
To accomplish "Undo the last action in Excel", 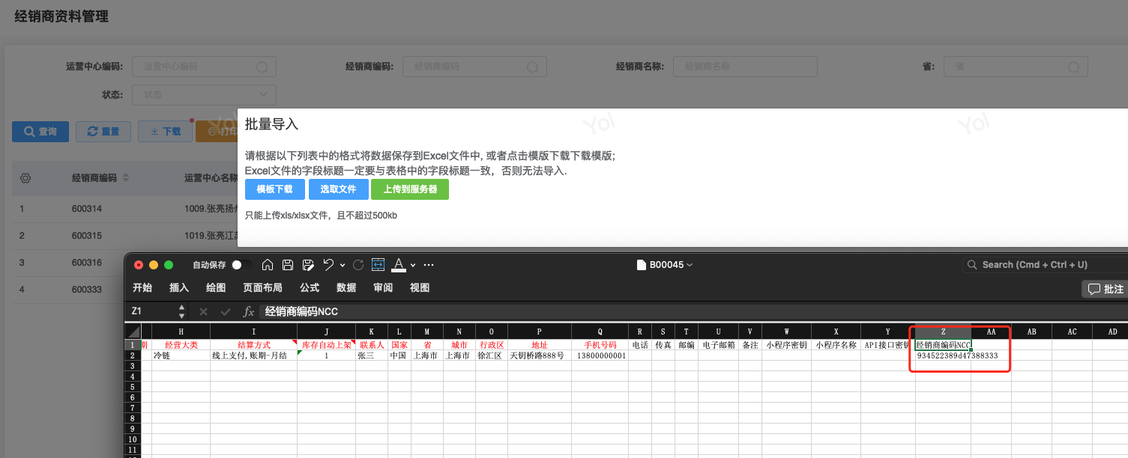I will pyautogui.click(x=328, y=265).
